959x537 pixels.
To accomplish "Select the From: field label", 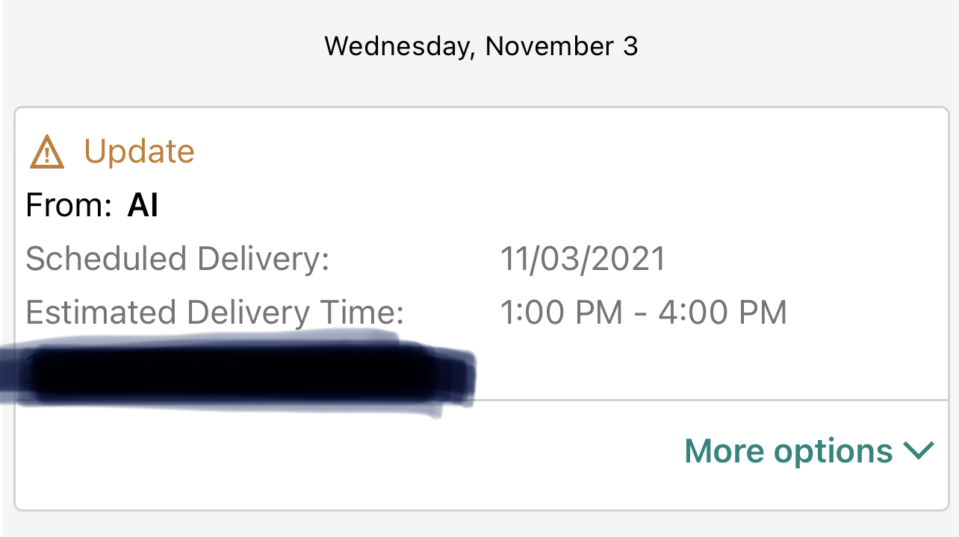I will coord(69,205).
